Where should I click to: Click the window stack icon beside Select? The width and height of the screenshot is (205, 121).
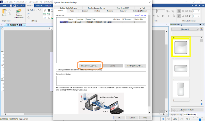click(39, 10)
